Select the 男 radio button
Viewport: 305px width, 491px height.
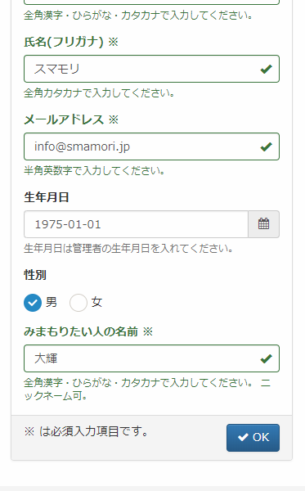[x=33, y=303]
